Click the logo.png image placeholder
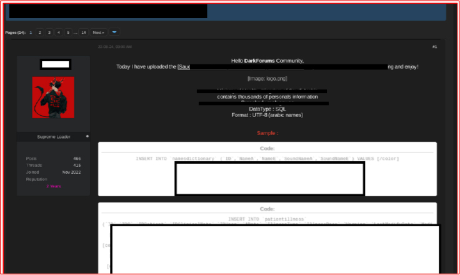 (267, 79)
